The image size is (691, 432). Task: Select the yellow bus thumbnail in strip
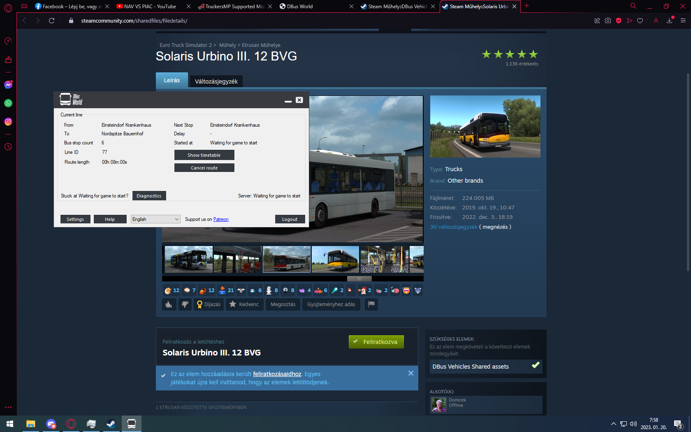(335, 260)
